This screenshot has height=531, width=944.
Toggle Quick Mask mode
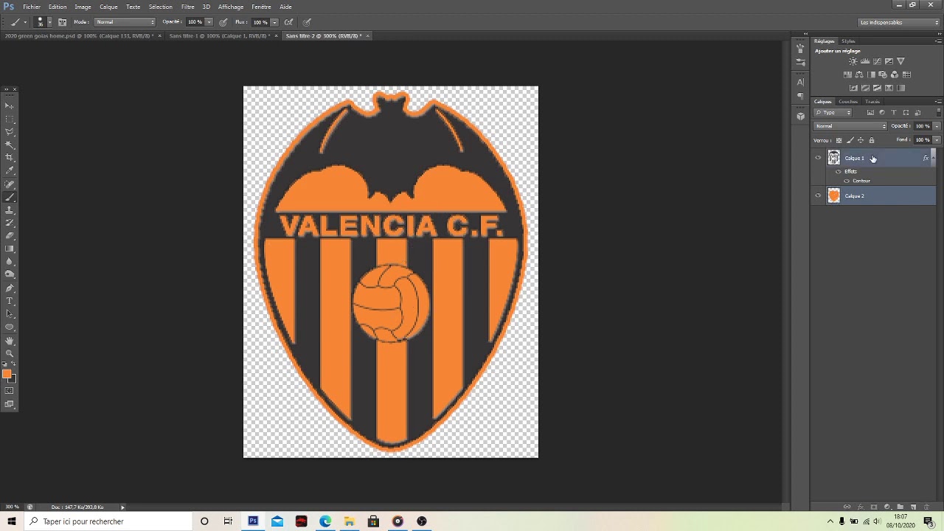[10, 391]
